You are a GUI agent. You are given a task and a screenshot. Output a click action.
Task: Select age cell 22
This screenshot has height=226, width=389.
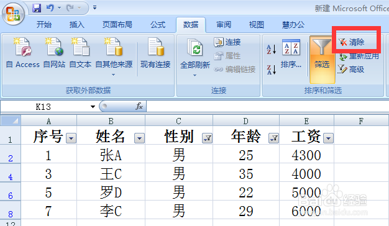pos(246,191)
